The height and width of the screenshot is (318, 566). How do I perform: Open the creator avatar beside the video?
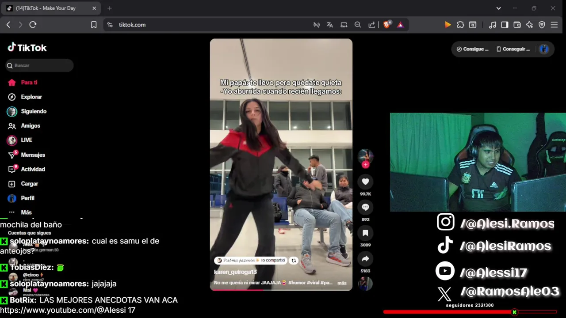pyautogui.click(x=365, y=156)
